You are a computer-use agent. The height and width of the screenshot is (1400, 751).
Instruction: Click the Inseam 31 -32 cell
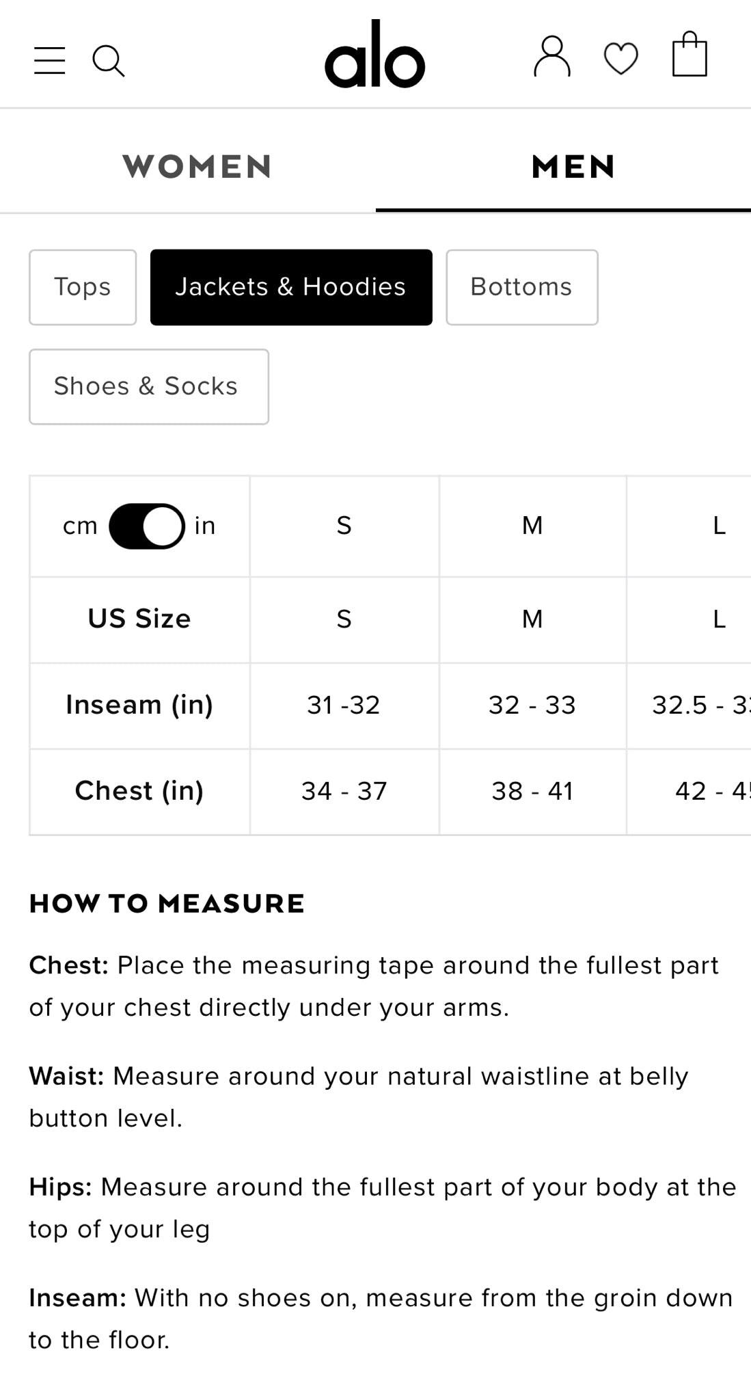pos(344,705)
